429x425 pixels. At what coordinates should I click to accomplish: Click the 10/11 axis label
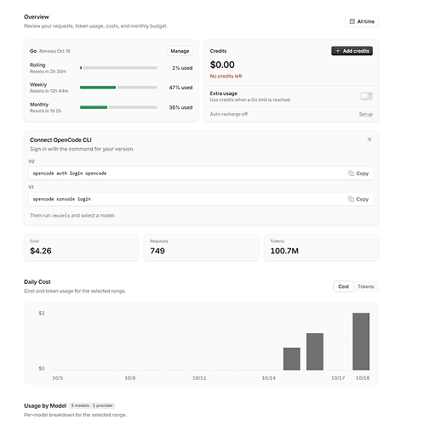click(199, 378)
